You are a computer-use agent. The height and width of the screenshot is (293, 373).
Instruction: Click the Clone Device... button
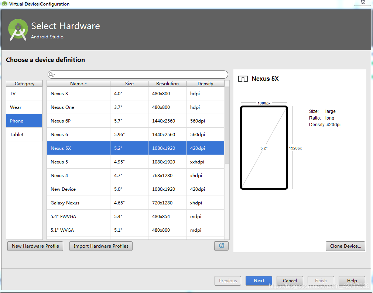point(345,246)
